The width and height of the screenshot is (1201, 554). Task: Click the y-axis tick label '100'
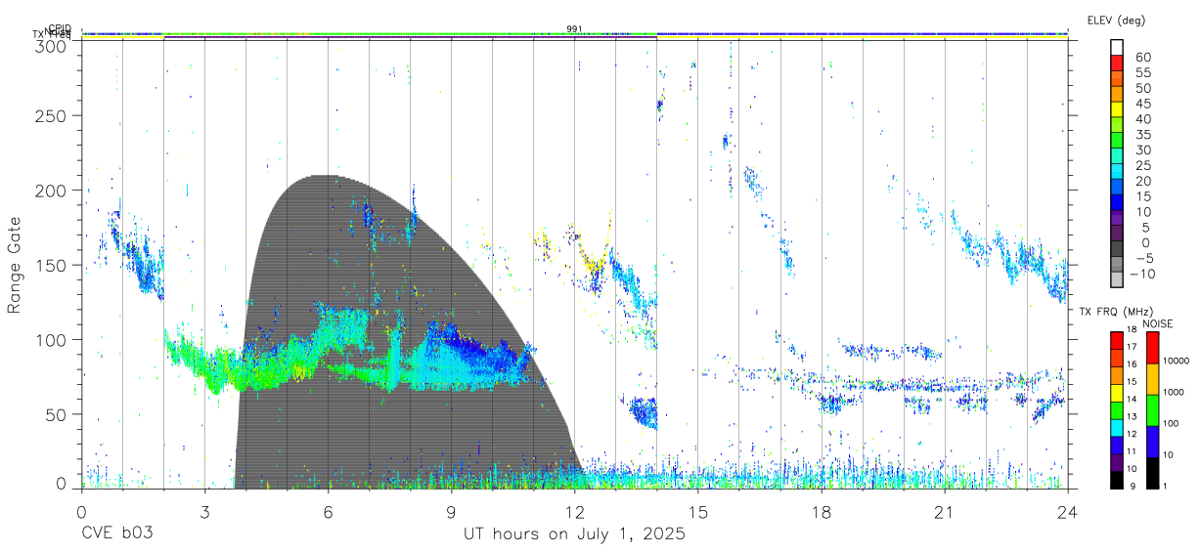pos(51,339)
